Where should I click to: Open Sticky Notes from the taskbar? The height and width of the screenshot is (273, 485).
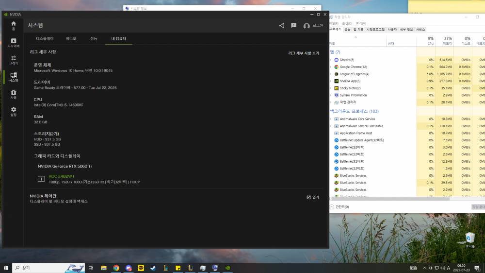coord(178,268)
